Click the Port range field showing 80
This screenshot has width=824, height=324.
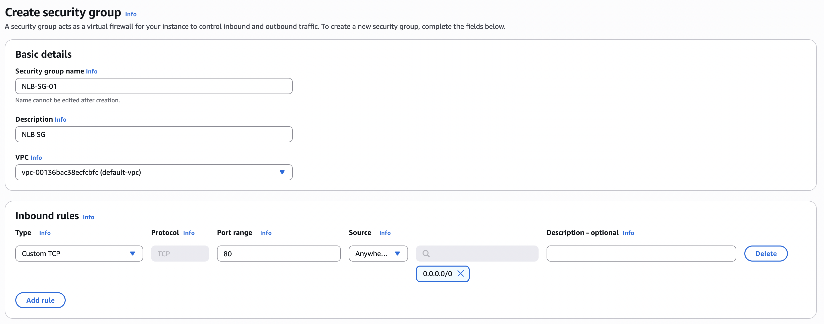(x=278, y=254)
